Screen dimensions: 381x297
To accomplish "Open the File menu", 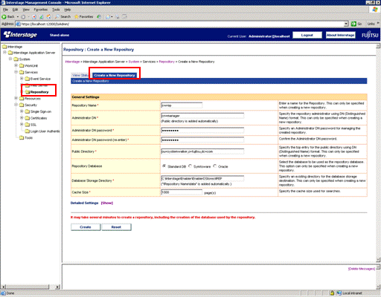I will [5, 10].
